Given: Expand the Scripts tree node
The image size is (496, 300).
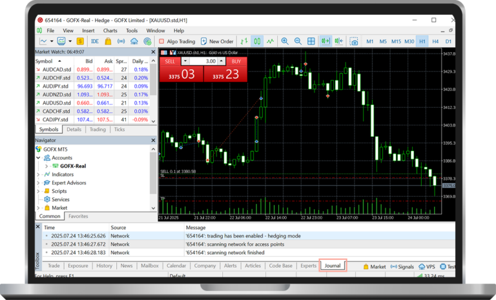Looking at the screenshot, I should (38, 191).
